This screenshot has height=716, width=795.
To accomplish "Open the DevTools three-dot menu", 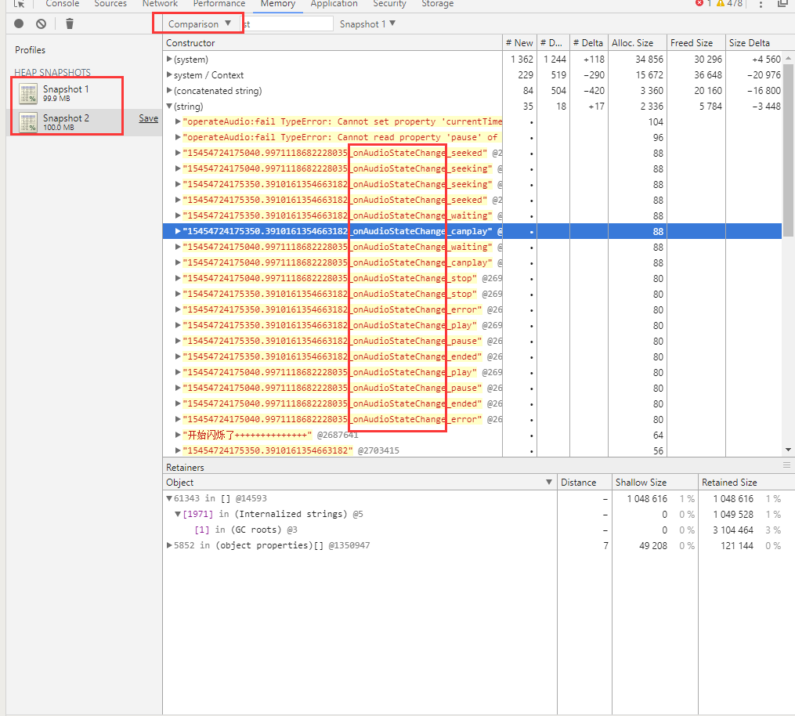I will coord(761,4).
